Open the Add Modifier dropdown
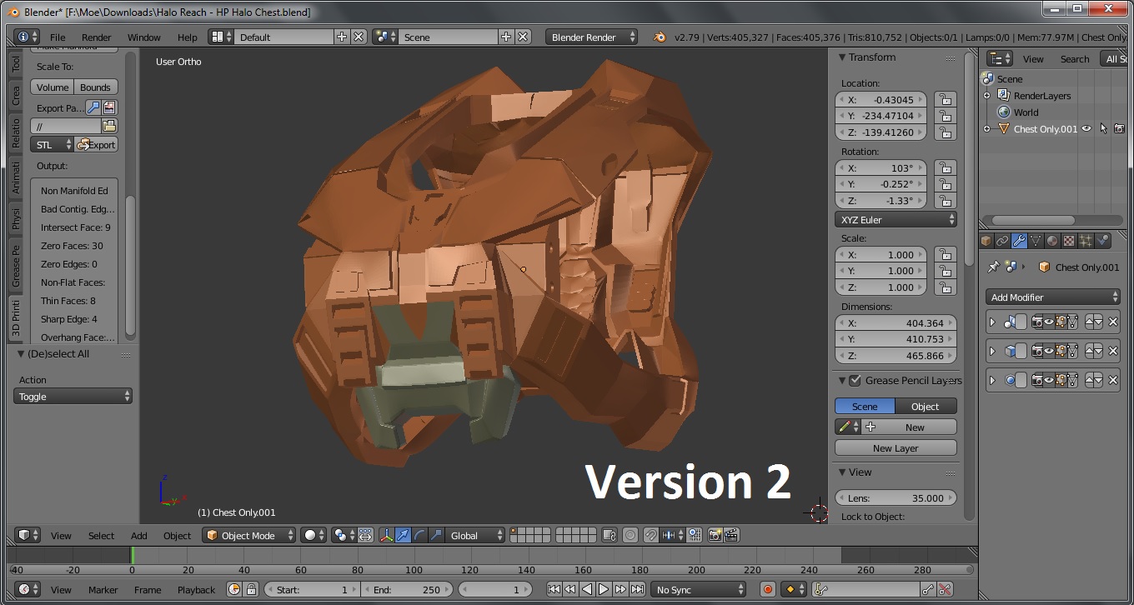The image size is (1134, 605). pyautogui.click(x=1052, y=297)
